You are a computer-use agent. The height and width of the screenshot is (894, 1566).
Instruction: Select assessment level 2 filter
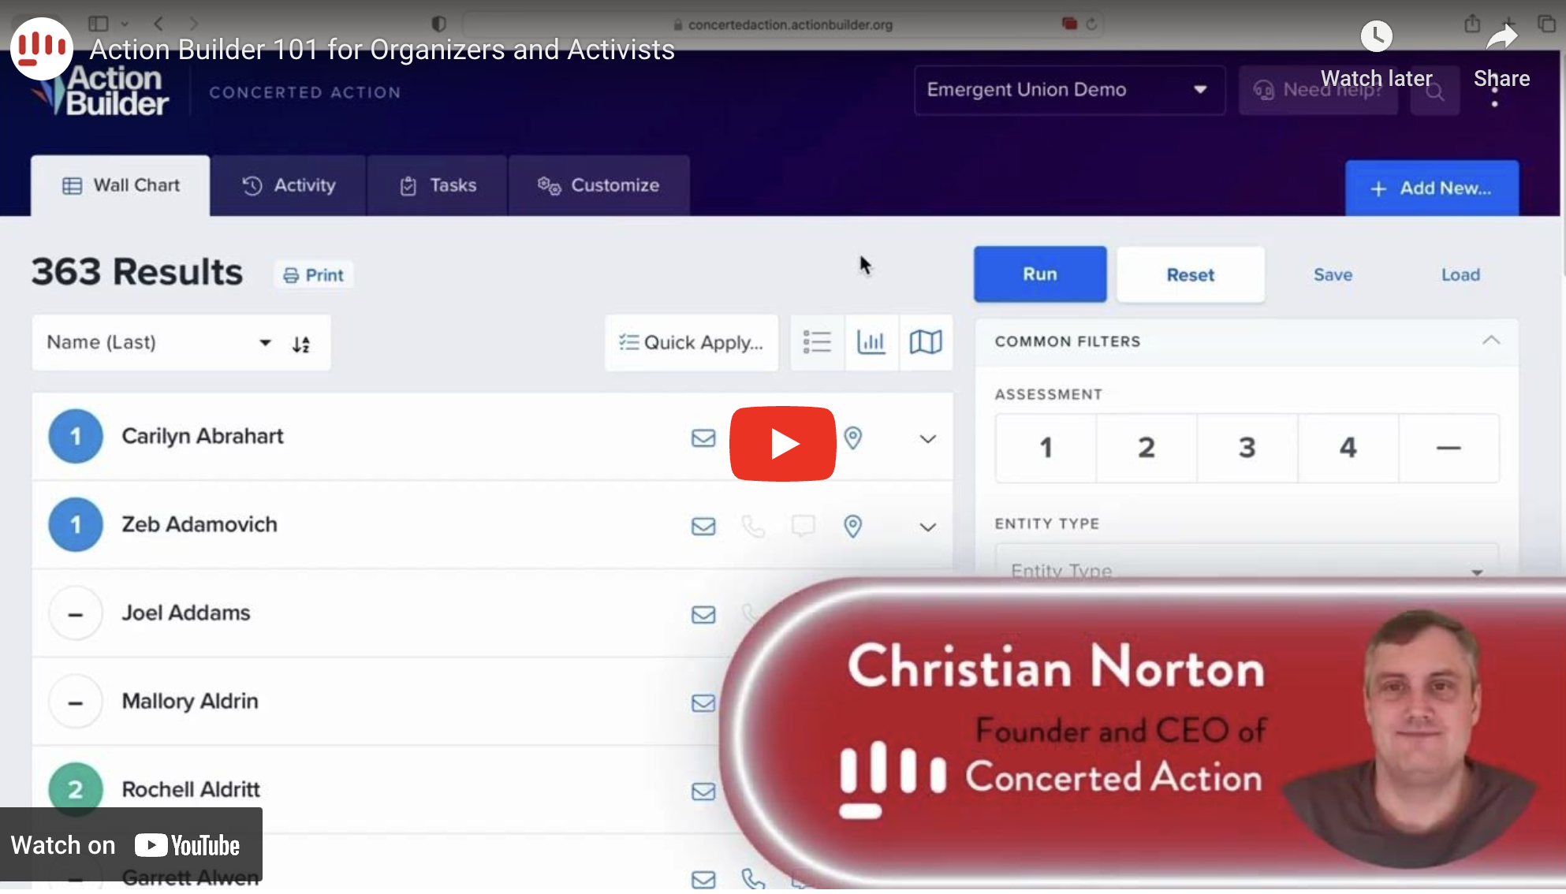1146,448
